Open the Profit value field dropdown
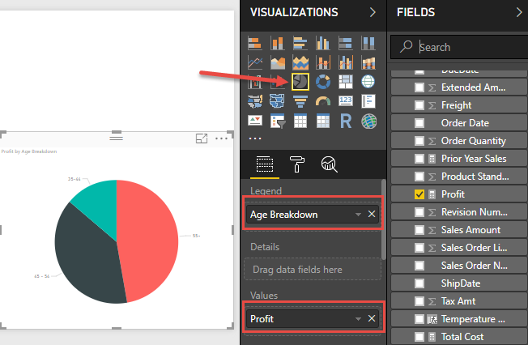The image size is (528, 345). 358,319
